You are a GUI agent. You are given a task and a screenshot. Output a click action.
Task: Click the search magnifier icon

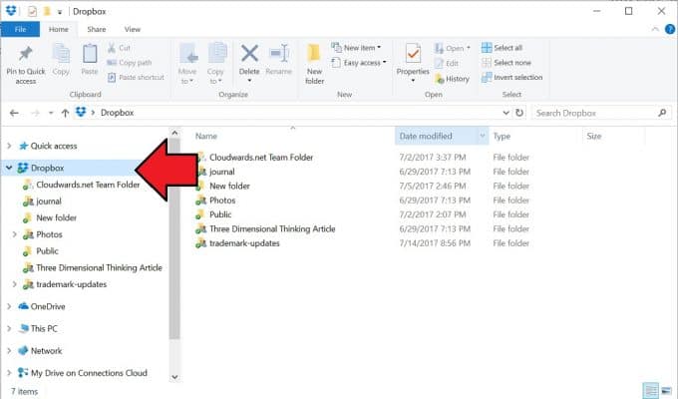click(x=662, y=113)
